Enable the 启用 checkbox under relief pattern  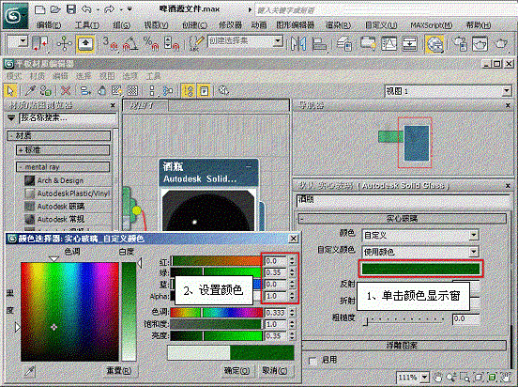point(312,361)
